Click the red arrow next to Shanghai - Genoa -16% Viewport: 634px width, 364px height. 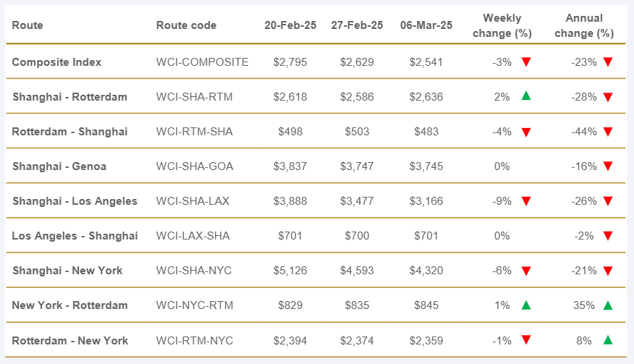608,166
